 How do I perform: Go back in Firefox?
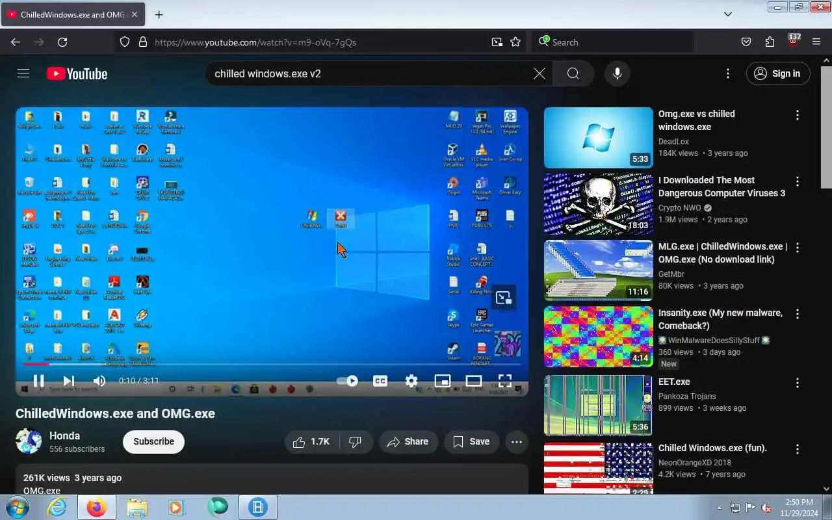coord(16,42)
